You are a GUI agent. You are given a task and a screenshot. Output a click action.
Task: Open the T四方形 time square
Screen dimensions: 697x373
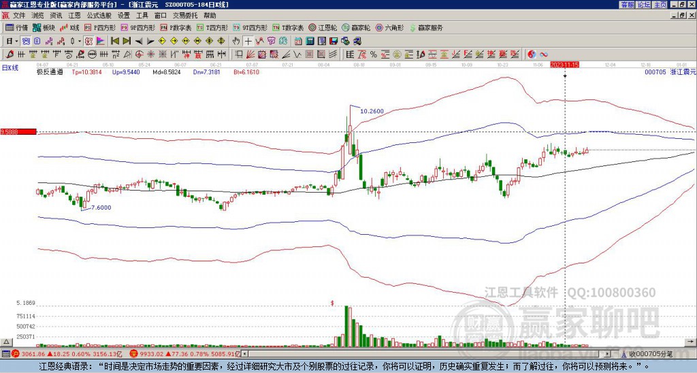pos(212,27)
